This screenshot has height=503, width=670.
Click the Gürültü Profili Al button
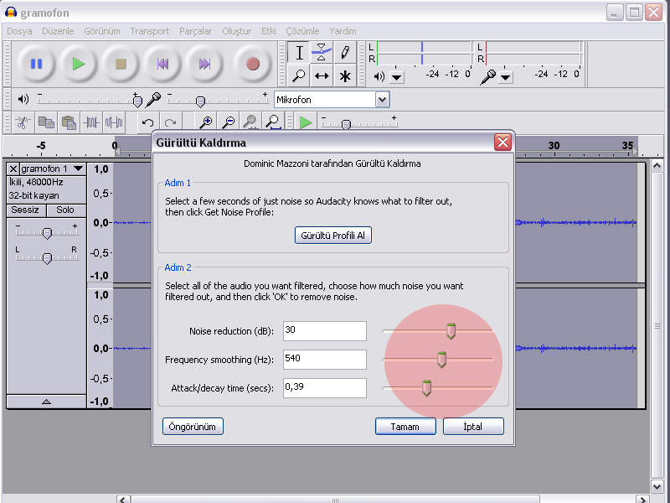coord(332,236)
